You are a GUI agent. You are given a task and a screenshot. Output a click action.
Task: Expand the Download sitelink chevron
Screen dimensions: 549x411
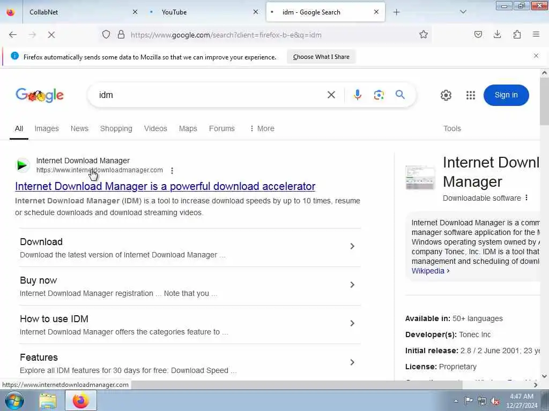coord(352,246)
